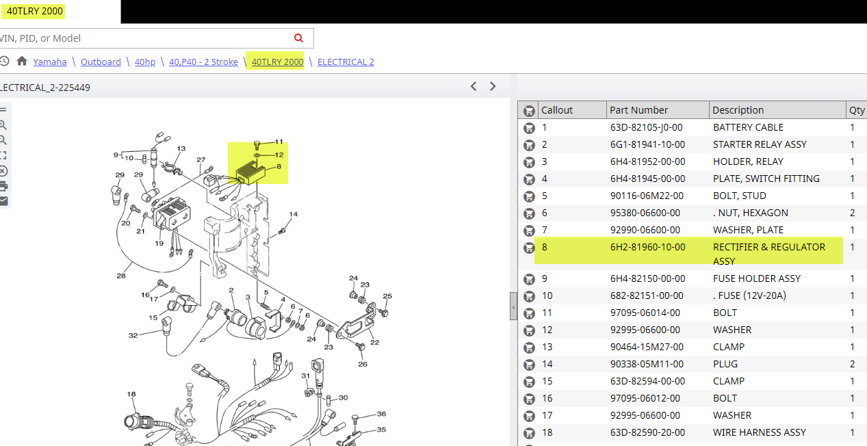
Task: Click the ECTRICAL_2-225449 diagram title
Action: [44, 88]
